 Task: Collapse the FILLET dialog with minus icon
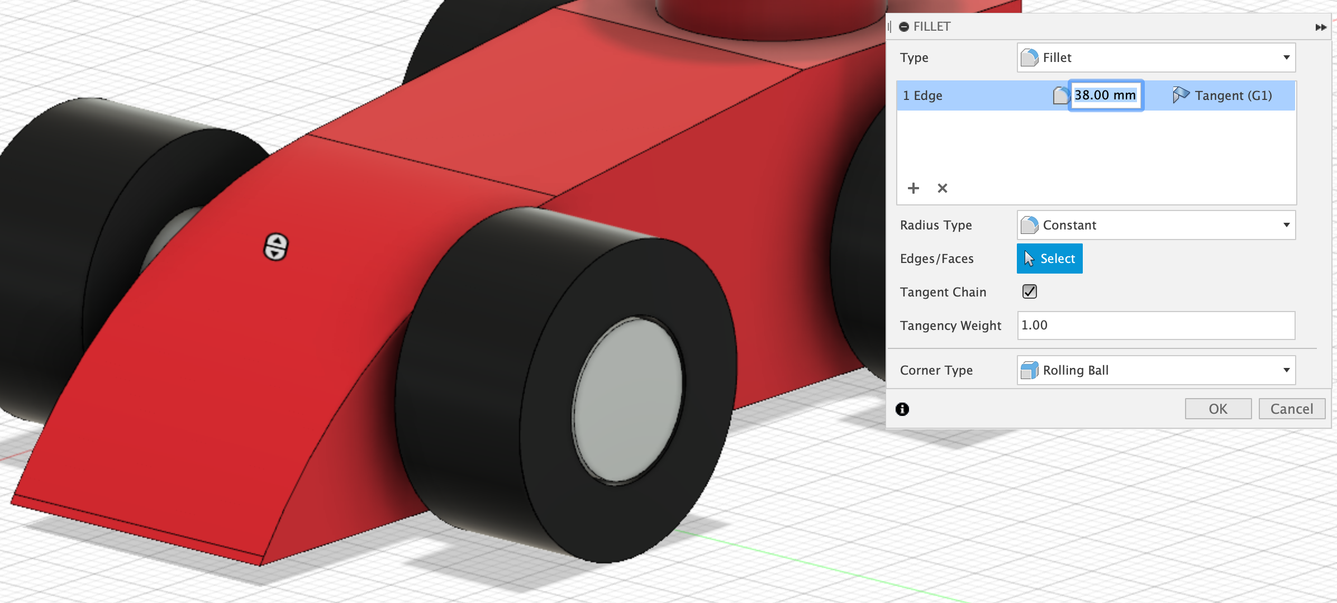click(903, 27)
